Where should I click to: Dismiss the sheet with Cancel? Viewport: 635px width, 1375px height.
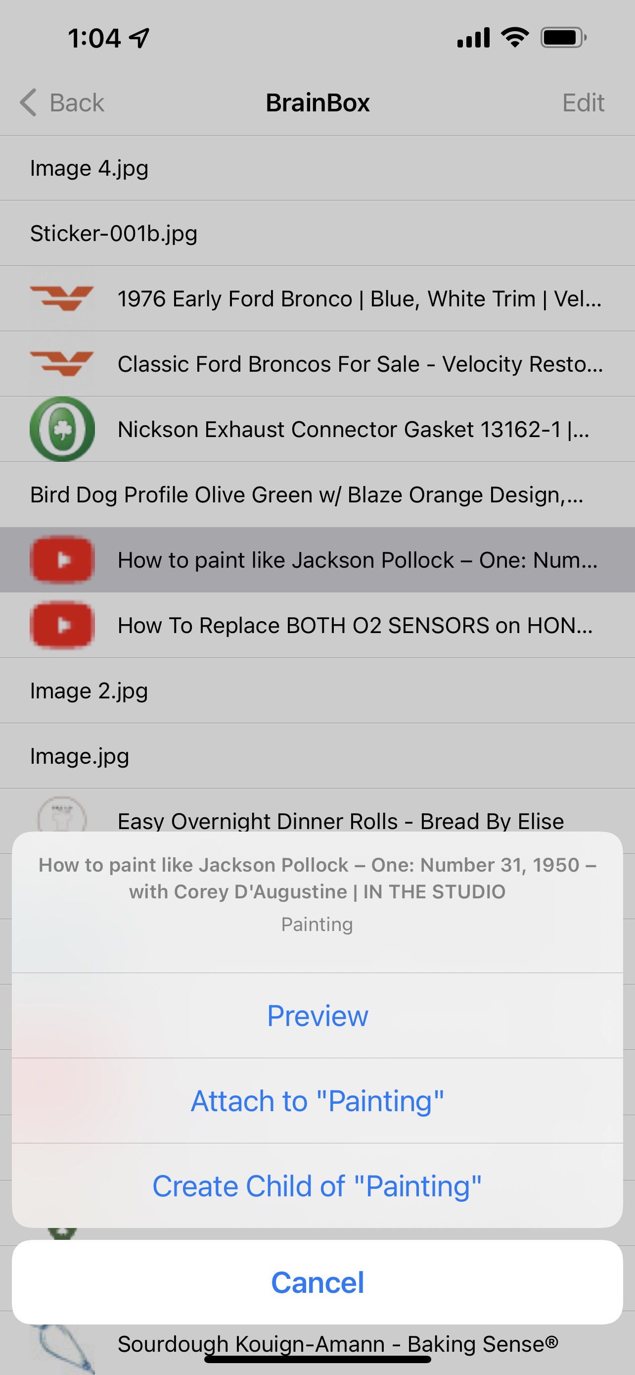[317, 1282]
